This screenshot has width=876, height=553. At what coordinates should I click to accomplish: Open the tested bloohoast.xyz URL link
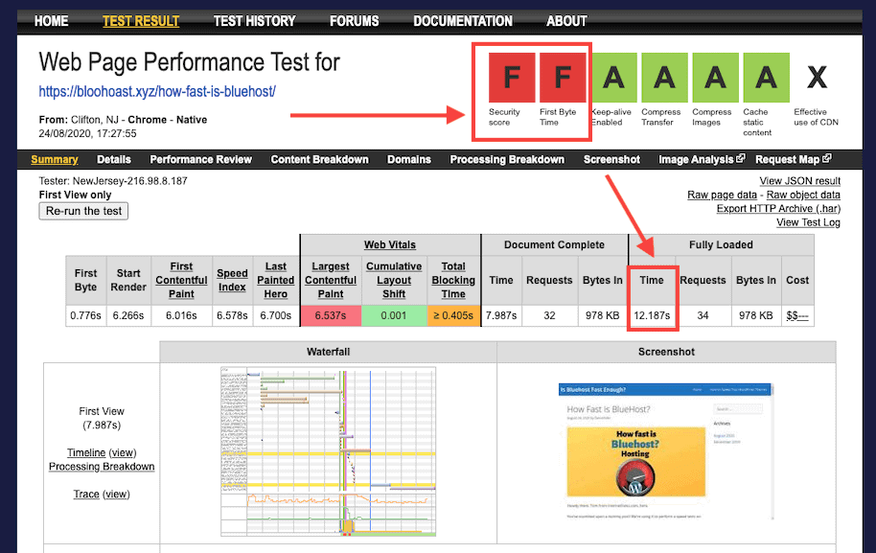(x=157, y=91)
